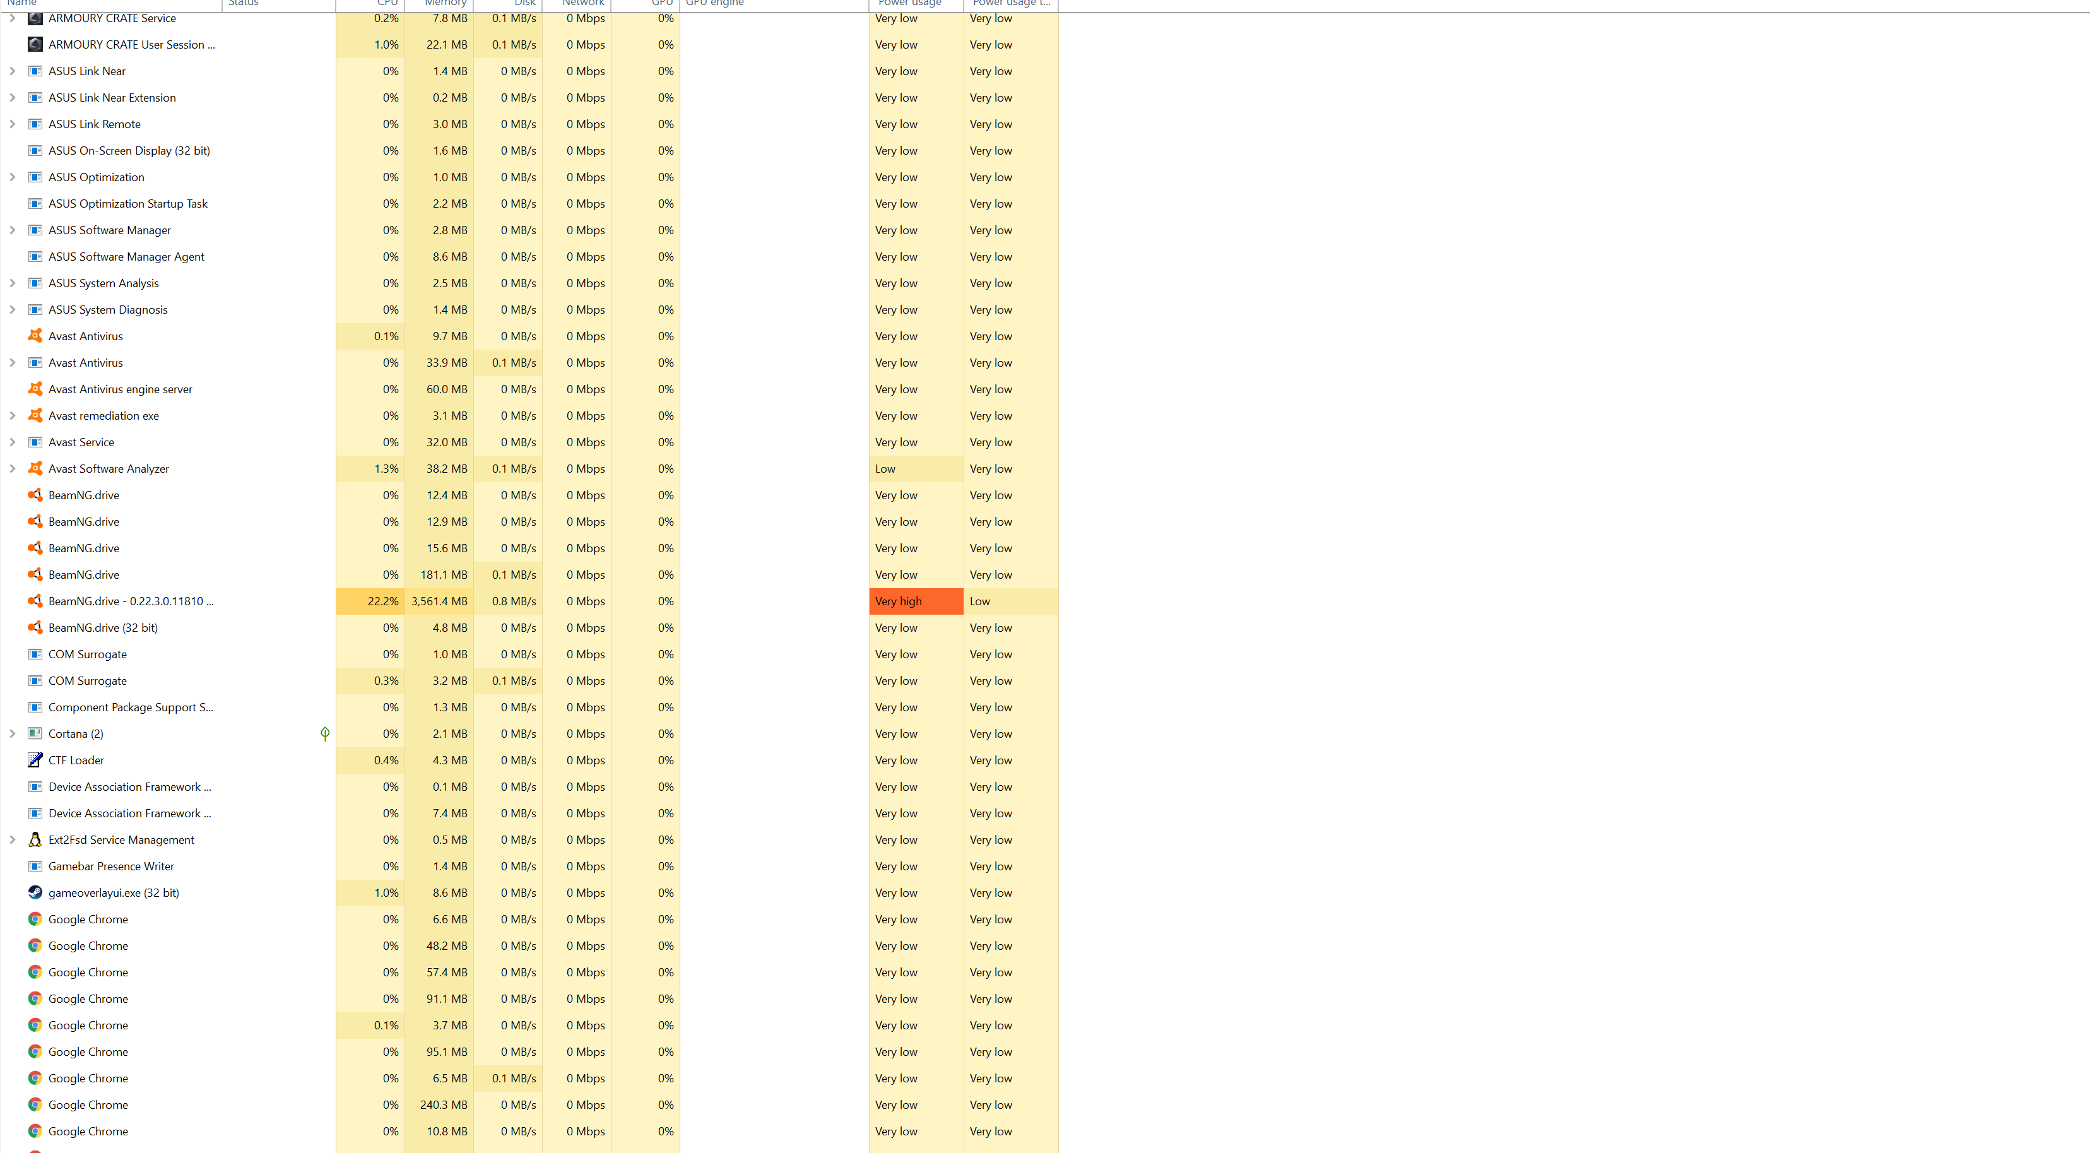Select the 'ASUS System Diagnosis' process name

[x=108, y=310]
